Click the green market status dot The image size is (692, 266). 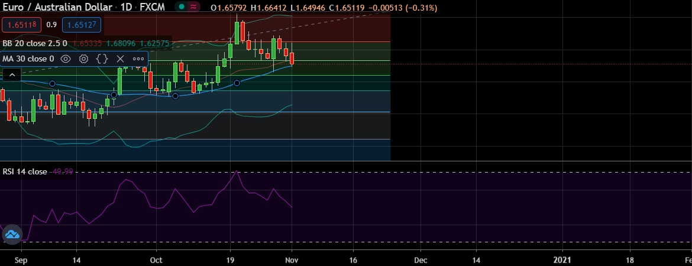pyautogui.click(x=182, y=8)
